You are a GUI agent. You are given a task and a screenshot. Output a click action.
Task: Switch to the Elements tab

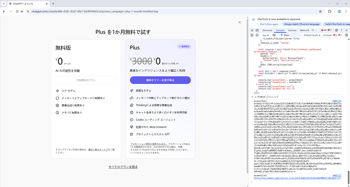click(x=267, y=30)
